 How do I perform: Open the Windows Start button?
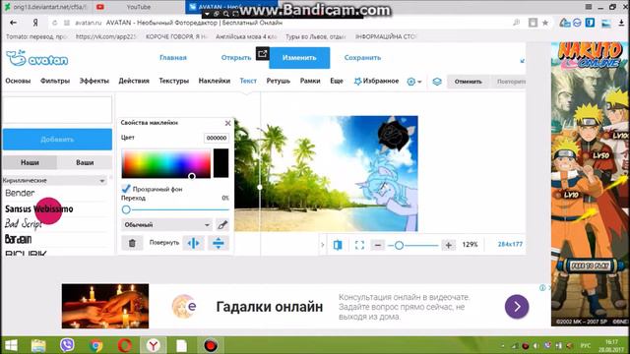tap(11, 345)
